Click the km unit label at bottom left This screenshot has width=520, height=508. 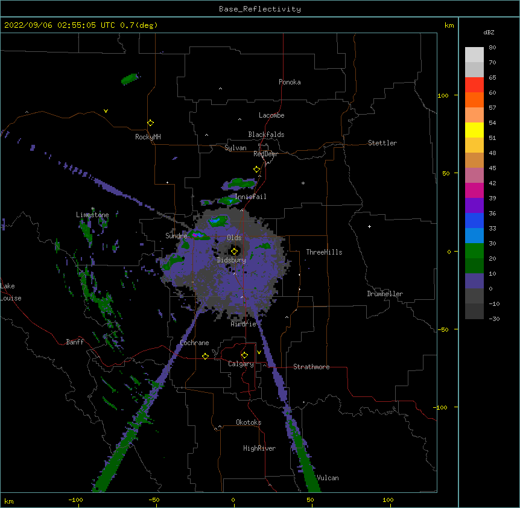point(9,501)
